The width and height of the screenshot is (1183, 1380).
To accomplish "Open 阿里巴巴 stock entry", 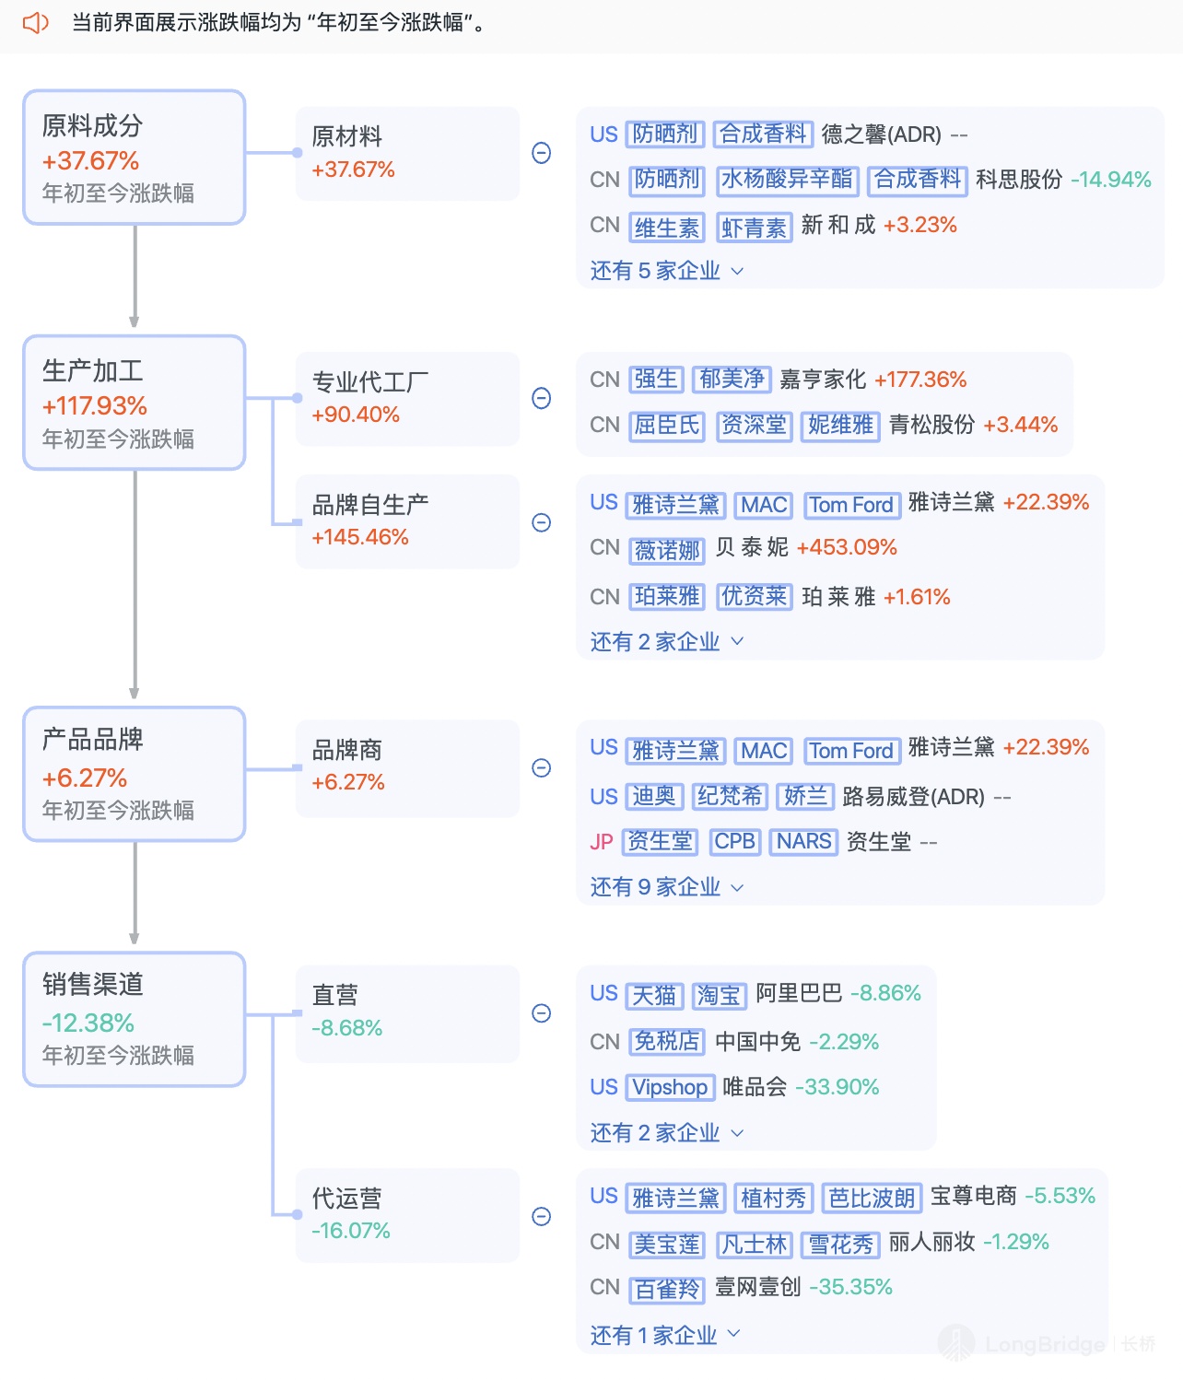I will pos(799,993).
